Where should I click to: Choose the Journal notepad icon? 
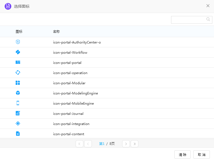[x=18, y=113]
